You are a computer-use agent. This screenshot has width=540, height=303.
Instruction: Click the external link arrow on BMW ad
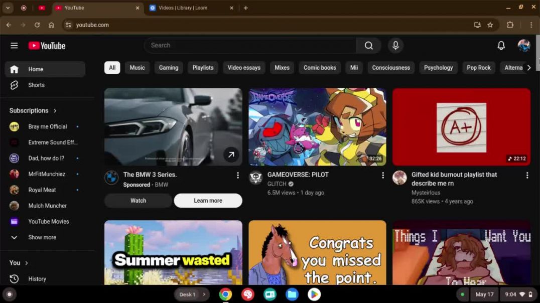coord(231,155)
